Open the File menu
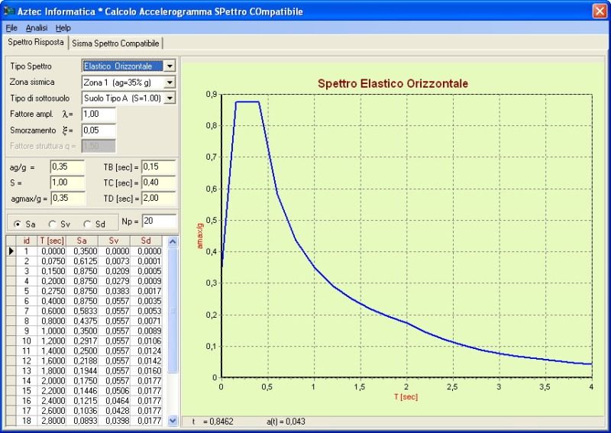The height and width of the screenshot is (433, 611). point(11,28)
